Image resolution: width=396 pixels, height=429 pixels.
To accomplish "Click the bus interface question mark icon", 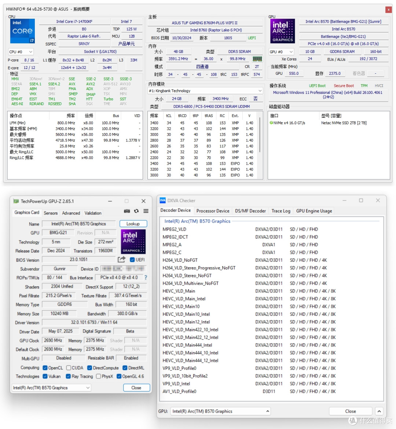I will (146, 278).
